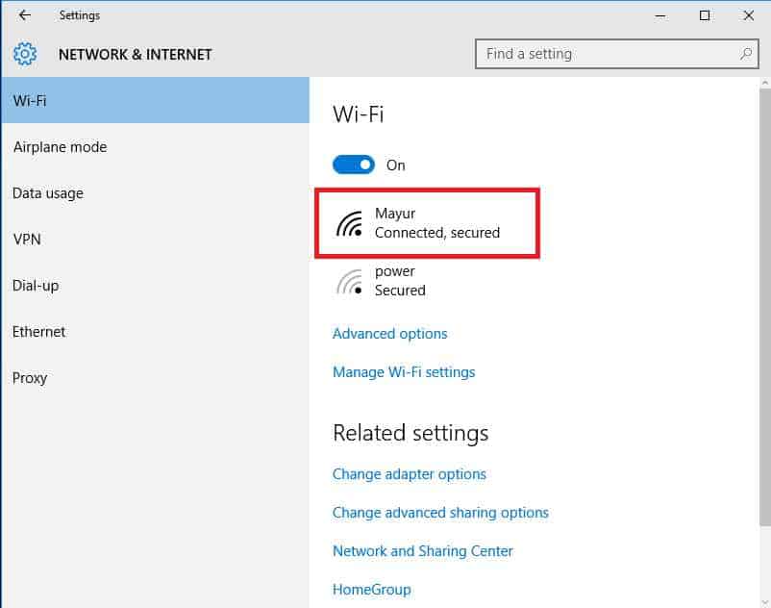The image size is (771, 608).
Task: Open the Proxy settings page
Action: tap(30, 378)
